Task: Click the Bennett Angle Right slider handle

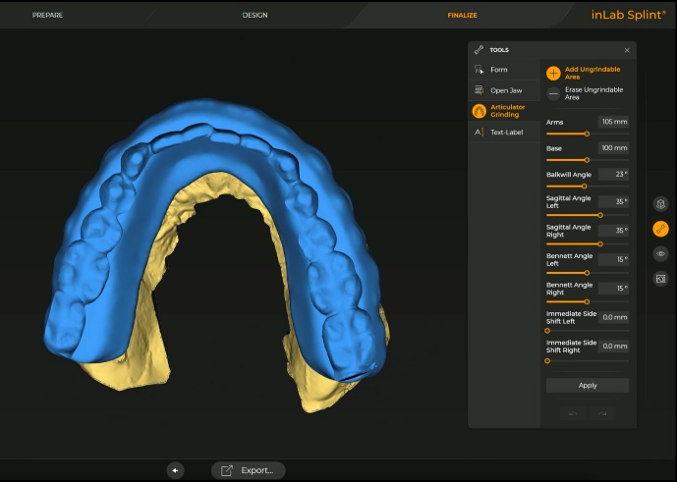Action: [587, 301]
